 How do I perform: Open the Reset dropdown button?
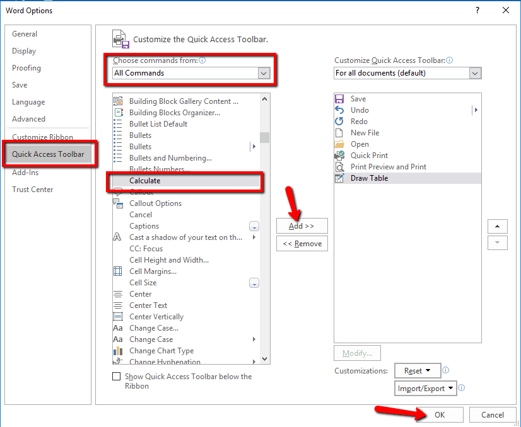[x=418, y=370]
